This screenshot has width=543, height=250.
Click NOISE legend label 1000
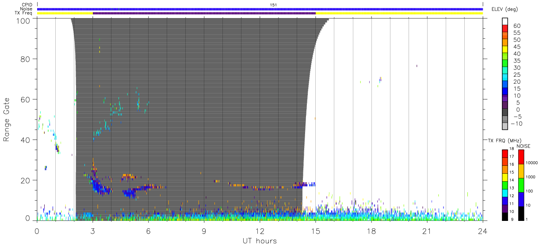click(532, 176)
